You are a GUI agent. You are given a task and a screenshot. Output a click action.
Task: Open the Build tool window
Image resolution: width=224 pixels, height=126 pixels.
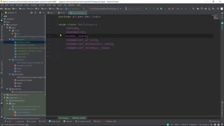pos(97,121)
